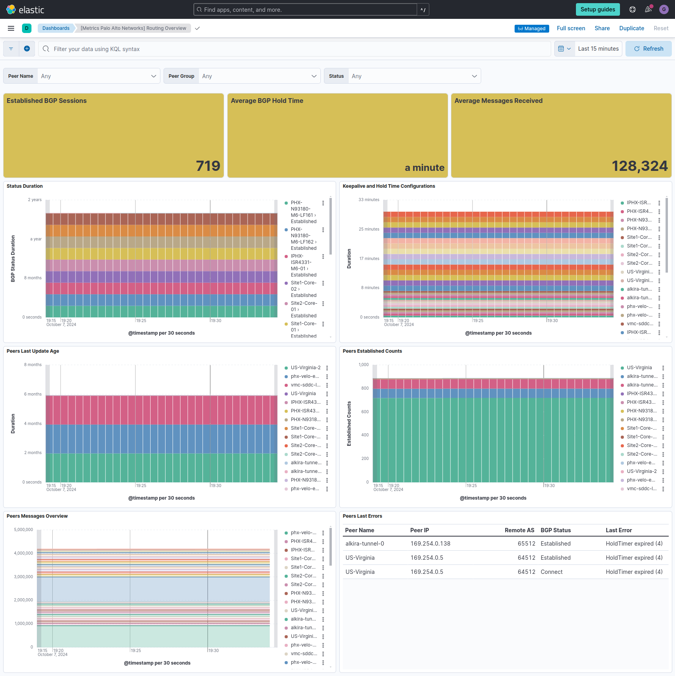This screenshot has width=675, height=676.
Task: Toggle vmc-sddc... series in Keepalive legend
Action: point(640,324)
